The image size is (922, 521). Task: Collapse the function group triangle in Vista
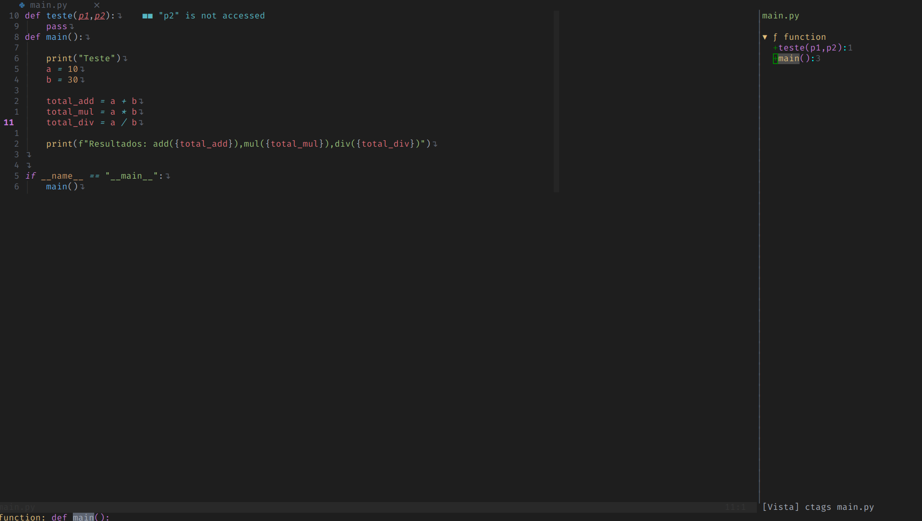tap(765, 37)
